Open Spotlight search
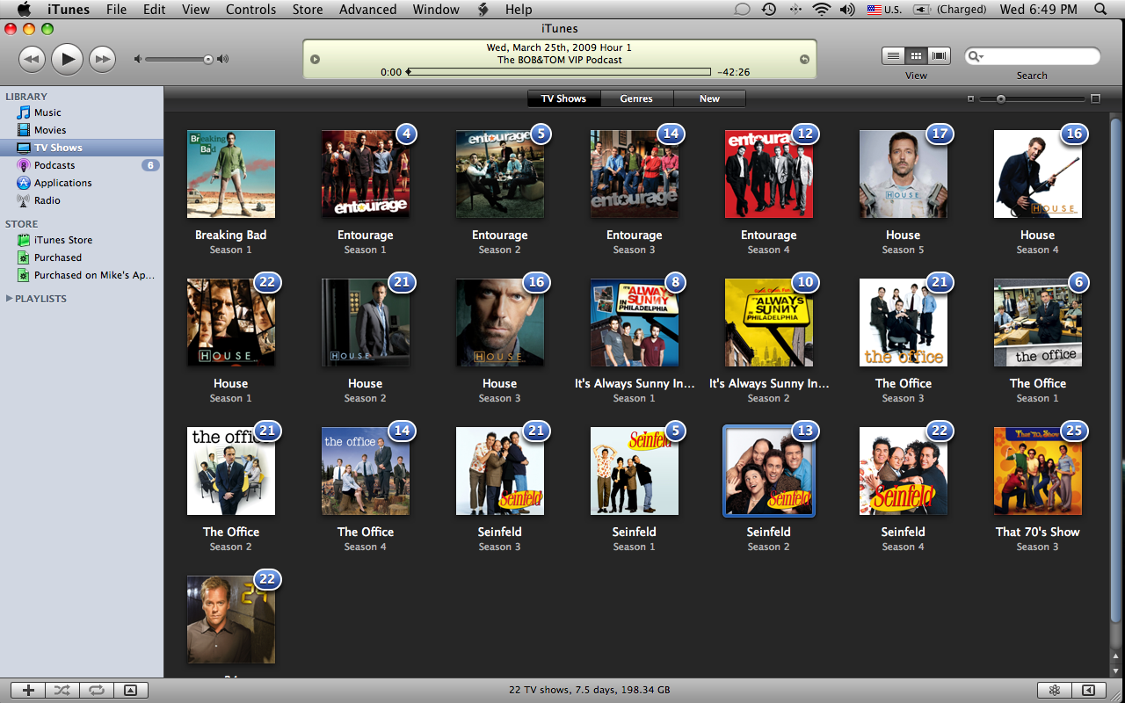Image resolution: width=1125 pixels, height=703 pixels. 1100,10
